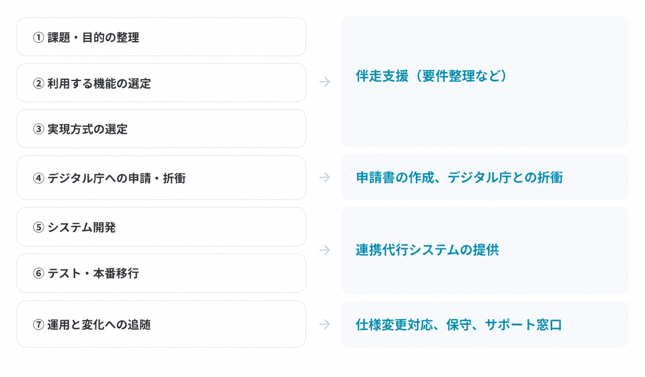Click the arrow beside デジタル庁への申請・折衝
This screenshot has width=645, height=377.
(x=325, y=177)
